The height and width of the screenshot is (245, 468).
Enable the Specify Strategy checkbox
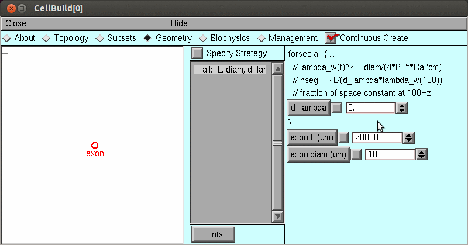tap(198, 53)
